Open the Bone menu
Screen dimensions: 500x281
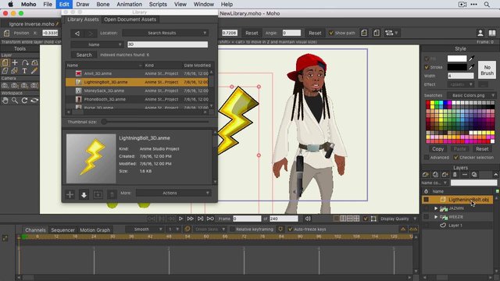(x=102, y=5)
